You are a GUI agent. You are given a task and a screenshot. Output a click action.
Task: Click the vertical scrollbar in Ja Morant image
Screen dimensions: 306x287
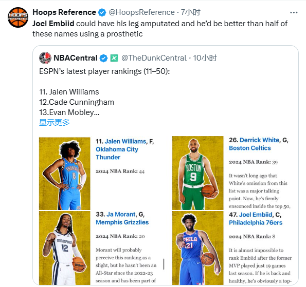click(164, 264)
